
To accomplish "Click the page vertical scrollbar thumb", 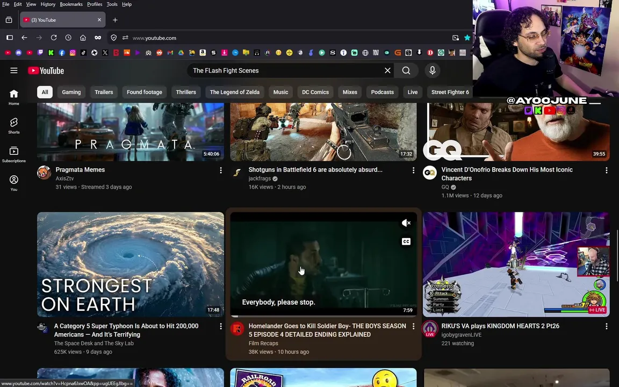I will point(617,255).
